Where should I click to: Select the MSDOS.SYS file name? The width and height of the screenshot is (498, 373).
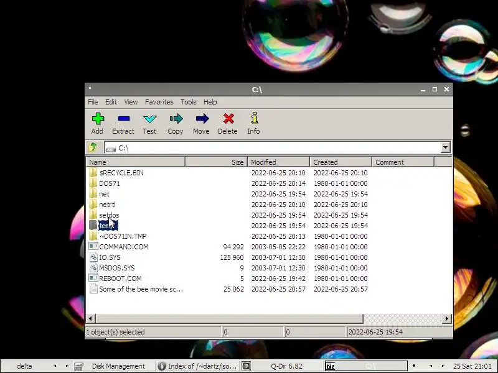[117, 268]
